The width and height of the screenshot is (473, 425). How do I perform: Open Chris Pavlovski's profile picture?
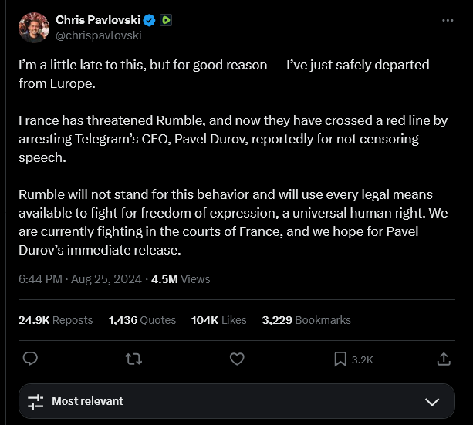click(x=34, y=28)
